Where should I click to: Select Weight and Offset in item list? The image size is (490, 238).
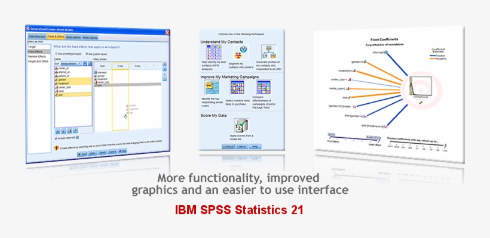pos(39,61)
